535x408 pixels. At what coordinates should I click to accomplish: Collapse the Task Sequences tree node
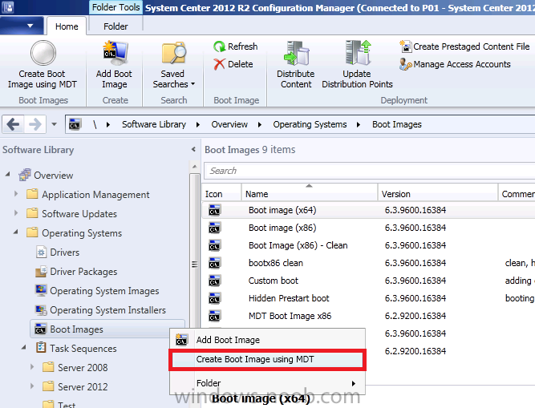[x=24, y=348]
